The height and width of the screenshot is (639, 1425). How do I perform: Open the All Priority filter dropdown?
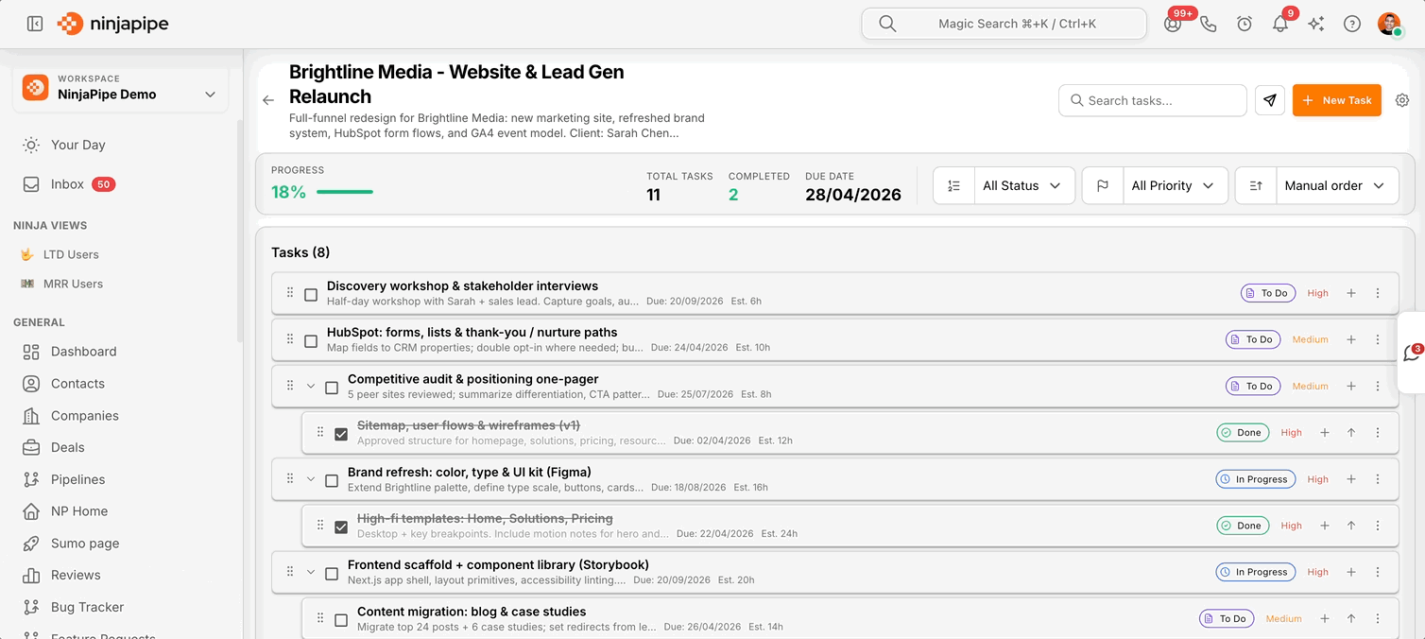click(x=1174, y=186)
